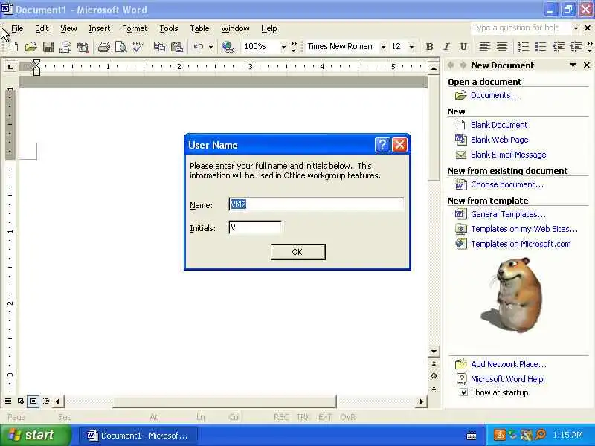Open the Times New Roman font dropdown

coord(383,47)
